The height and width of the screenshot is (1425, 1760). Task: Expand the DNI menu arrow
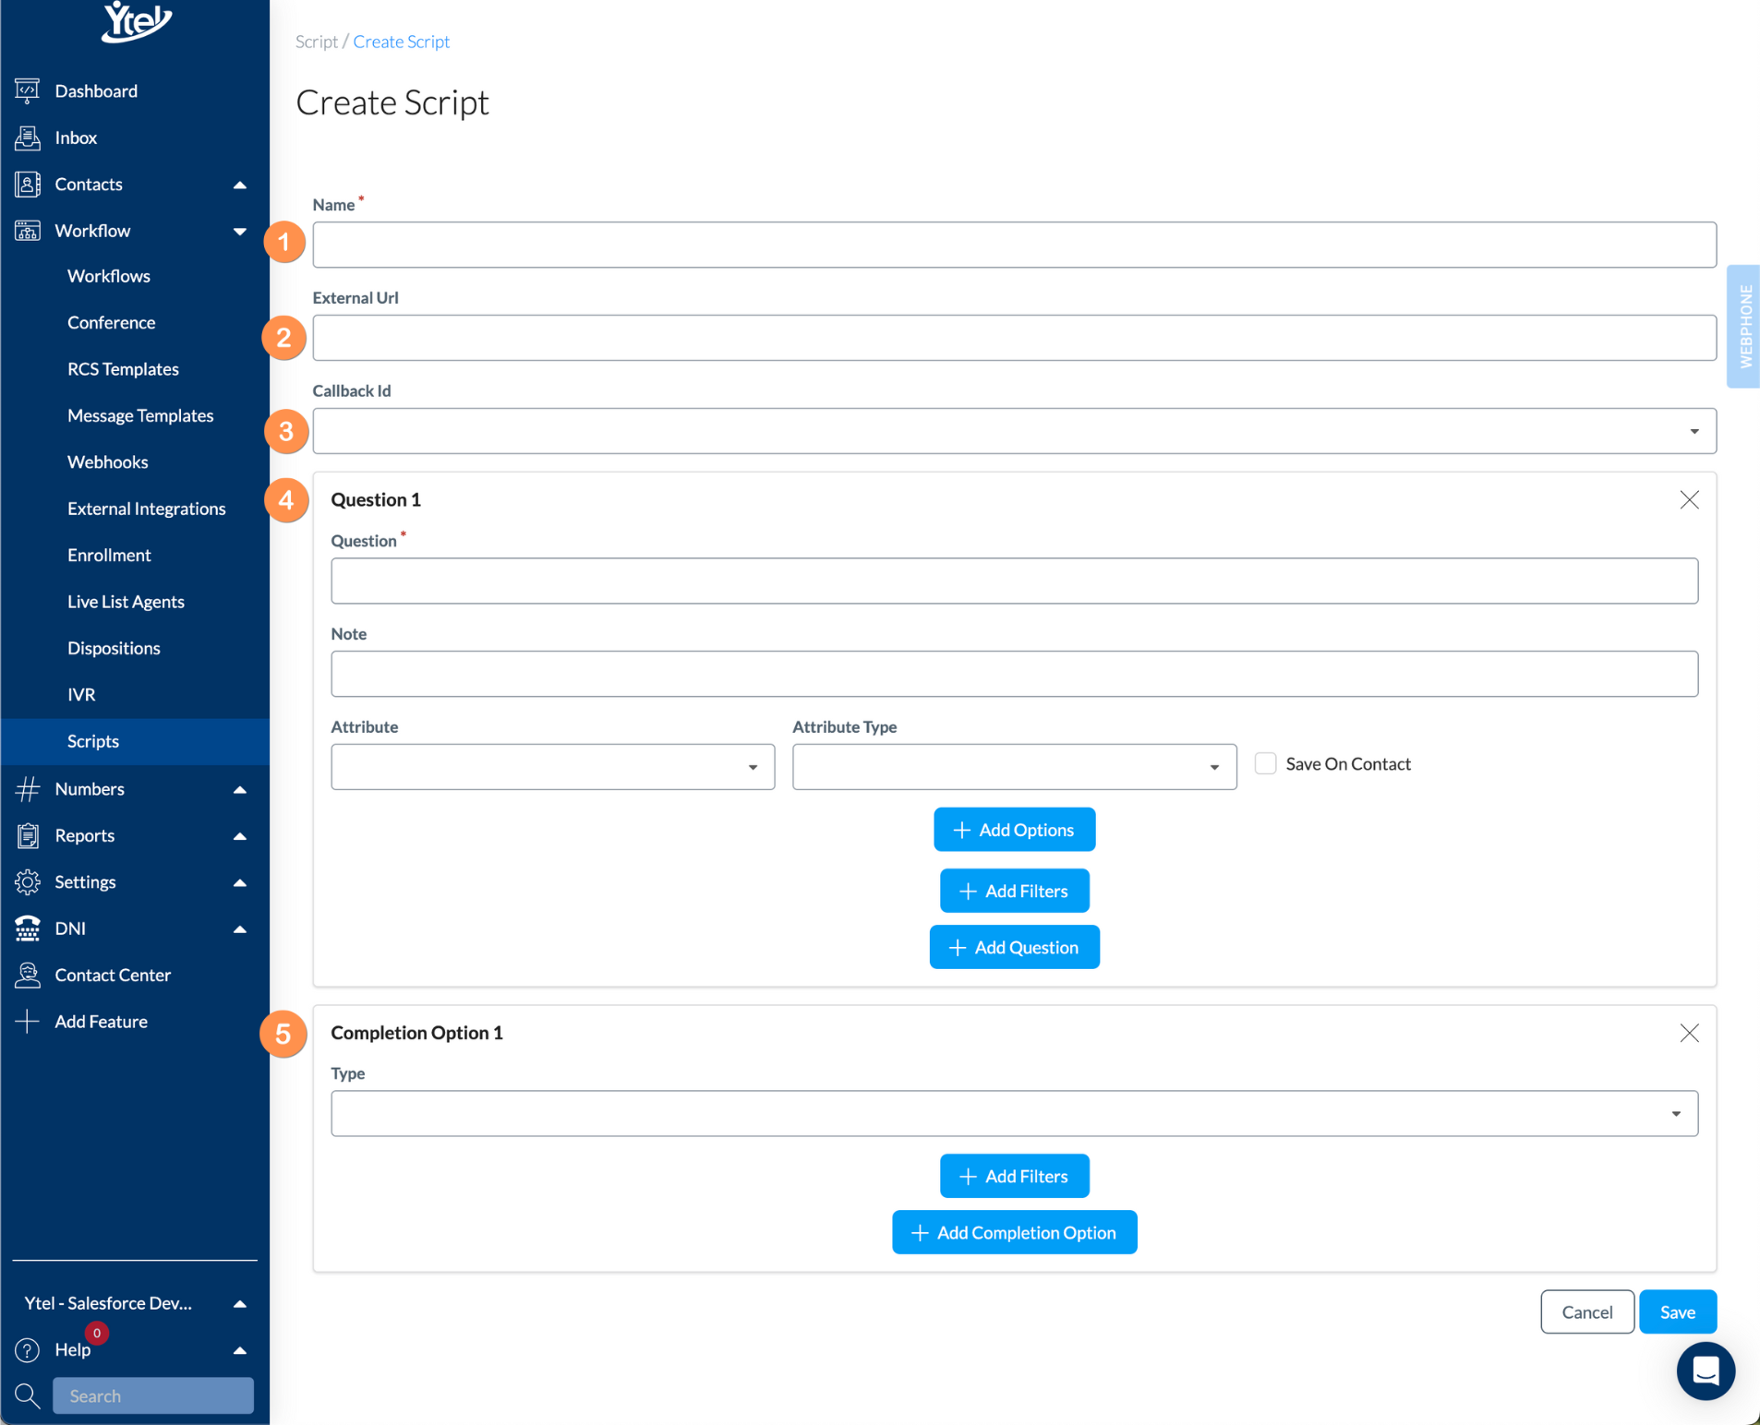pyautogui.click(x=240, y=929)
